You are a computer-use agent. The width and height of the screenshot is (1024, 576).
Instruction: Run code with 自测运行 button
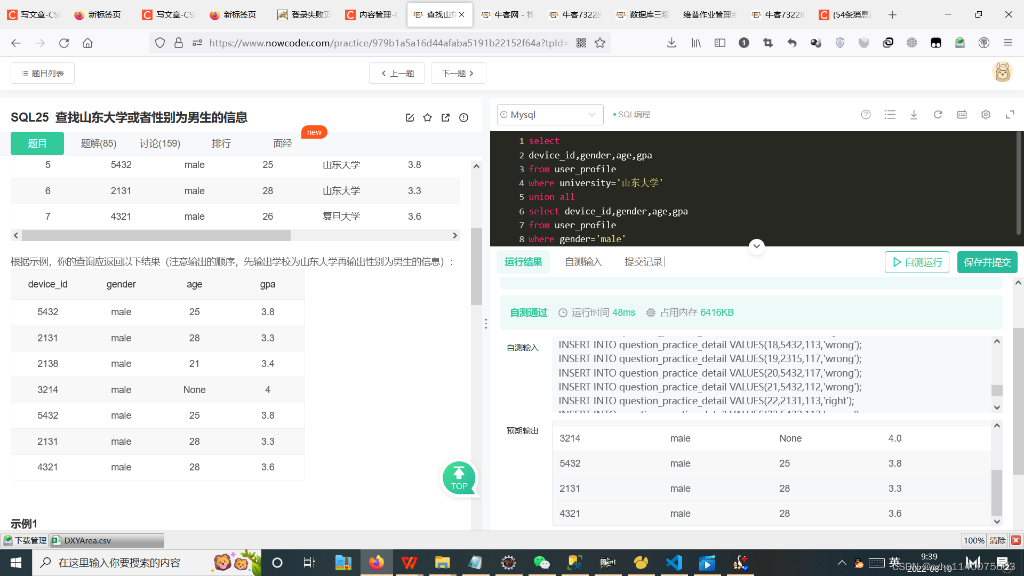click(917, 262)
